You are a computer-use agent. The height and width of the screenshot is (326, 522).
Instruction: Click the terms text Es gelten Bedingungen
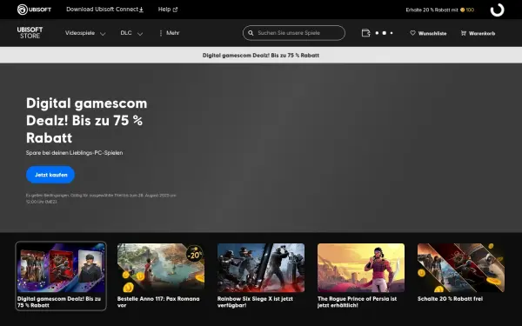pyautogui.click(x=101, y=198)
